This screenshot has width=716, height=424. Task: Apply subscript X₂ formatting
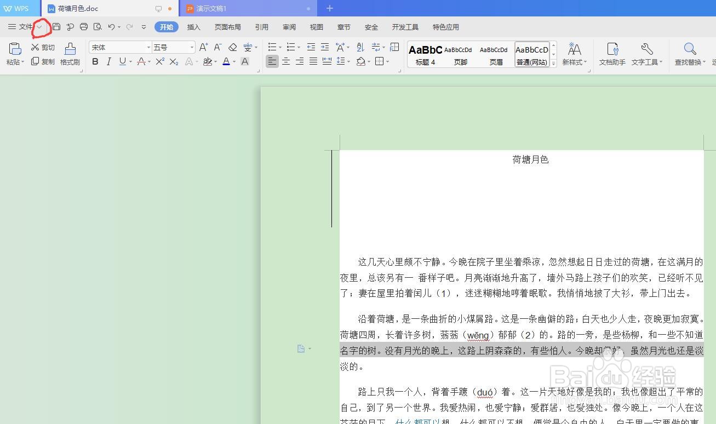(174, 62)
